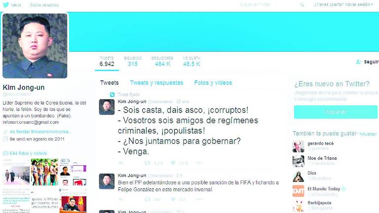The height and width of the screenshot is (213, 379).
Task: Open El Mundo Today suggested profile
Action: (x=324, y=189)
